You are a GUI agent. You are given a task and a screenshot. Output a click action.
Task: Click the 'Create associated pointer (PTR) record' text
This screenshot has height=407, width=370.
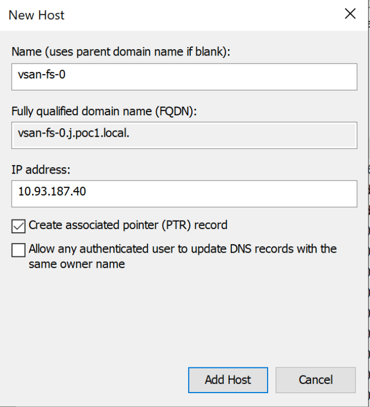[x=128, y=225]
